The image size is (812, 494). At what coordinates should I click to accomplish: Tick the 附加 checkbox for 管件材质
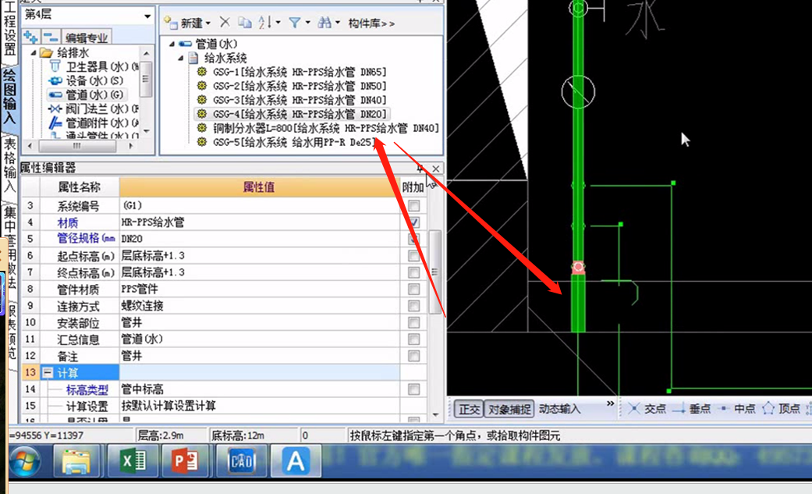tap(413, 289)
